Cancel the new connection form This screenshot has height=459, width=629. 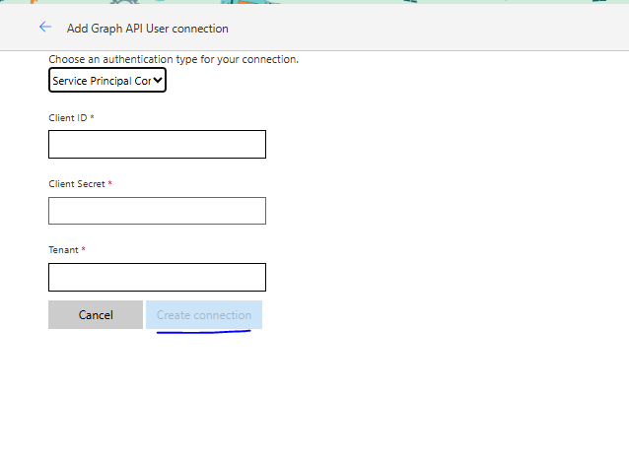96,314
